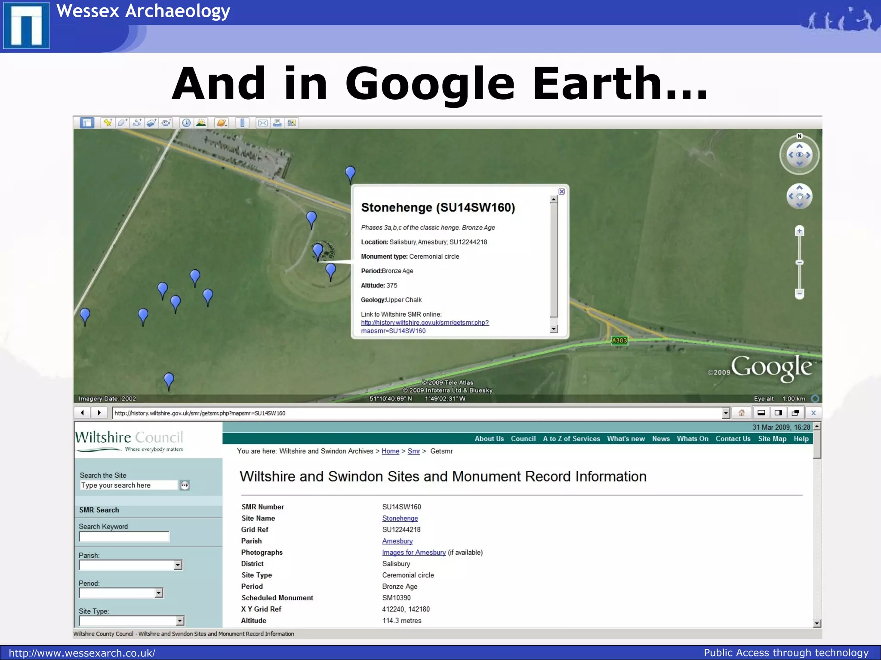Click the site search go button

tap(185, 486)
